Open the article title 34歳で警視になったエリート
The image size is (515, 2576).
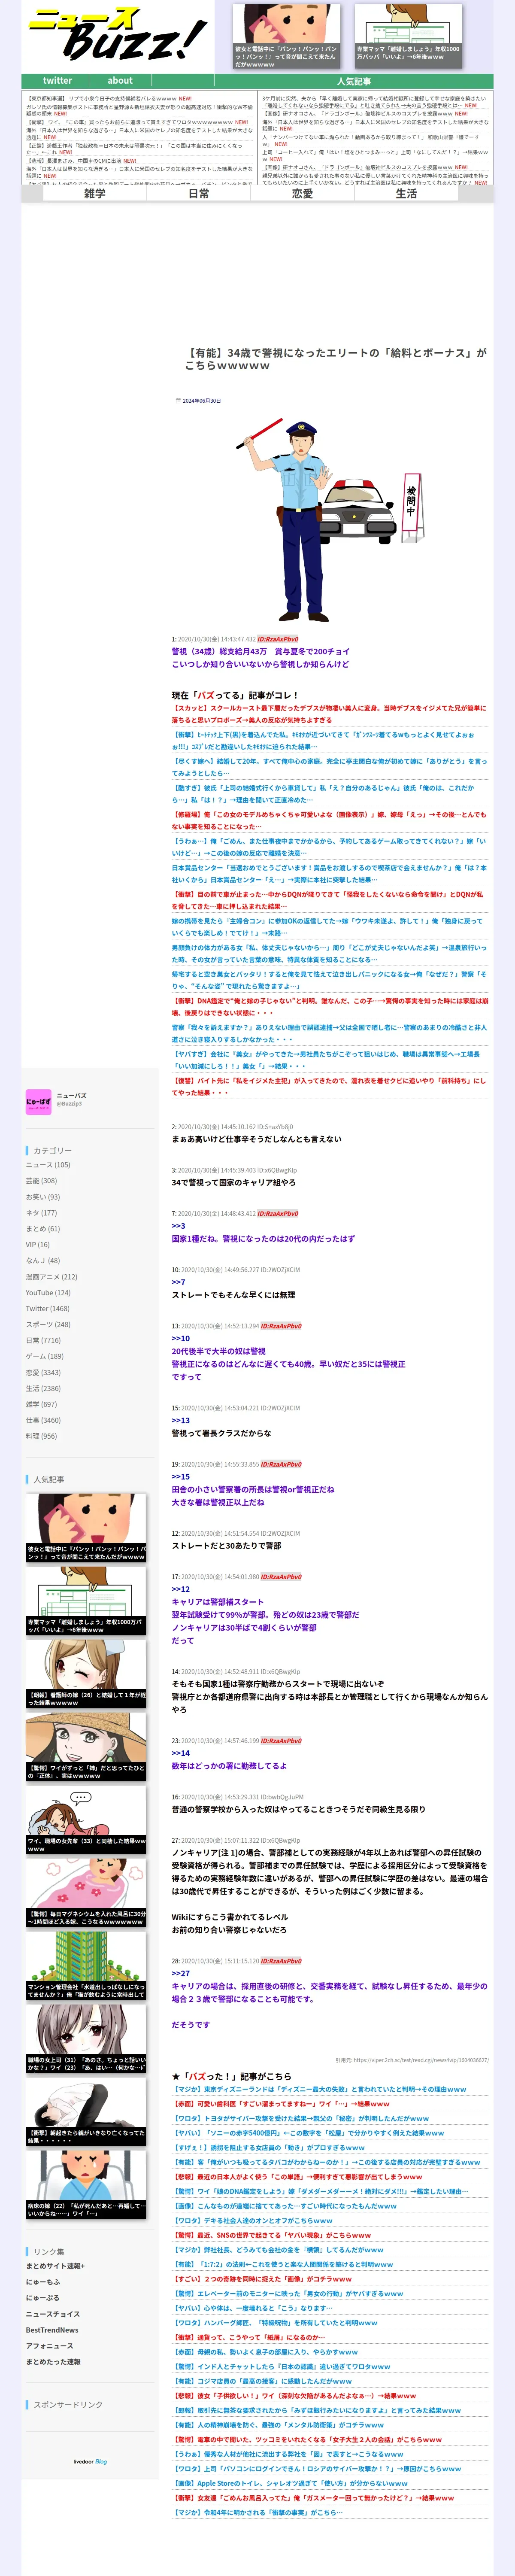[335, 359]
